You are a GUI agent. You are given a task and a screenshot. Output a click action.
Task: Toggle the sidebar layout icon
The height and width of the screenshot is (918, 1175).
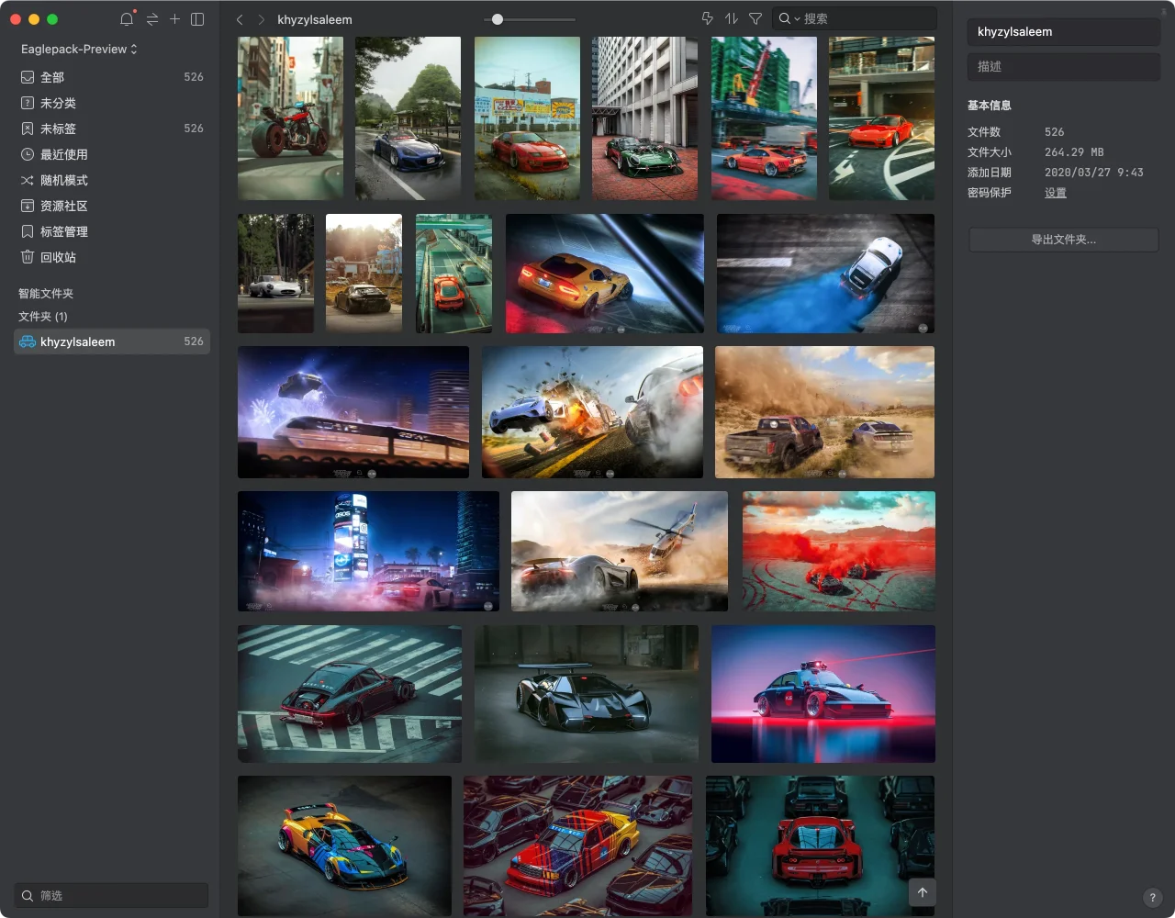coord(197,18)
